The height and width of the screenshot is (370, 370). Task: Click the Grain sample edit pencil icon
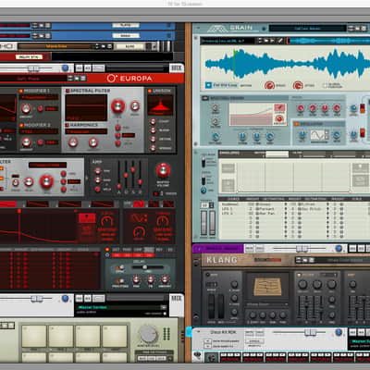point(280,41)
